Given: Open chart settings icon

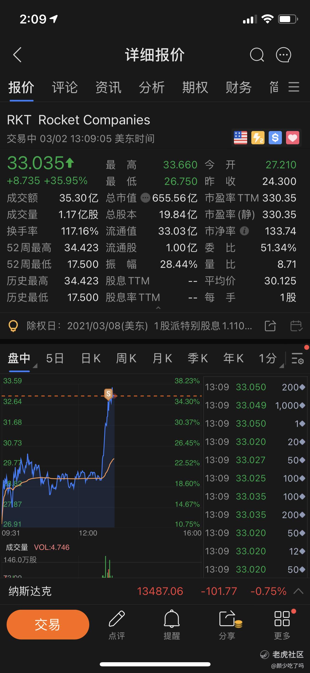Looking at the screenshot, I should pos(298,358).
